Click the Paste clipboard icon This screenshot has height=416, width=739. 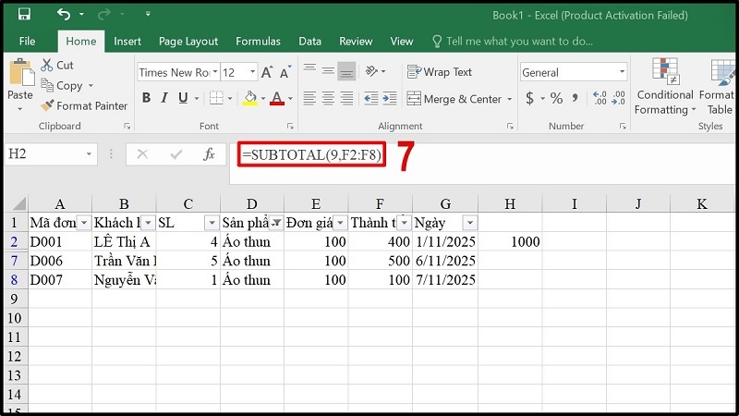pyautogui.click(x=20, y=73)
